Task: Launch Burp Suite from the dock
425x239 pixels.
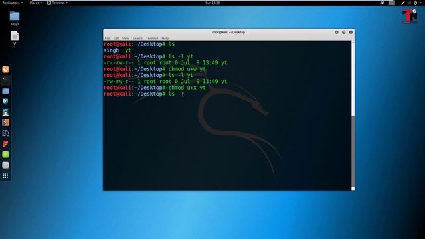Action: [5, 122]
